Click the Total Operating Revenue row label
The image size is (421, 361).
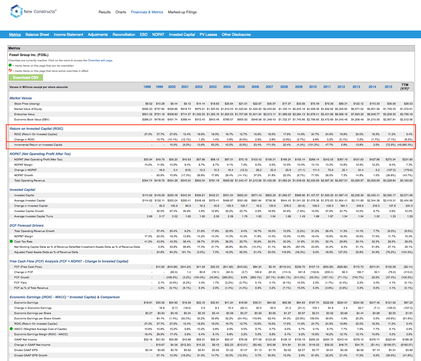coord(30,181)
